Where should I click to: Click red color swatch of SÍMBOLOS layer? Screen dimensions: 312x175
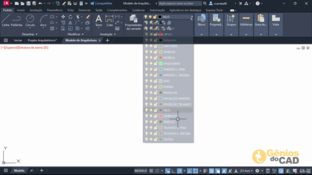tap(160, 116)
